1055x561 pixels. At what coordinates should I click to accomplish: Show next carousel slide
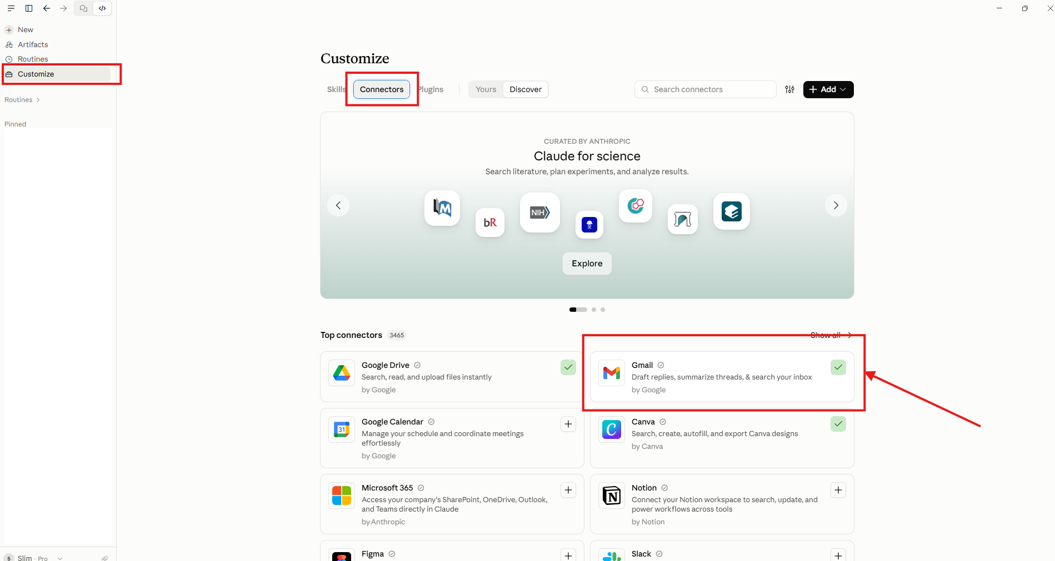coord(836,205)
